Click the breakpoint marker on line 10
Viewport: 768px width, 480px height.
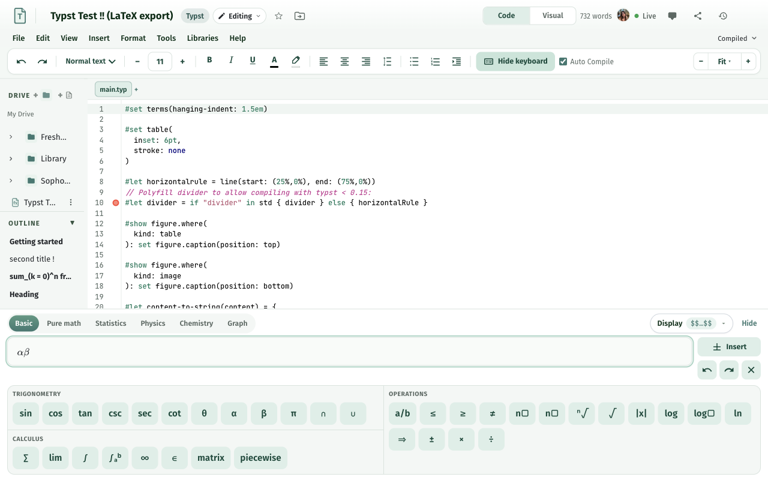point(116,203)
